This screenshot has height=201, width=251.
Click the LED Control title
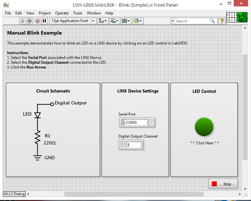pyautogui.click(x=204, y=92)
